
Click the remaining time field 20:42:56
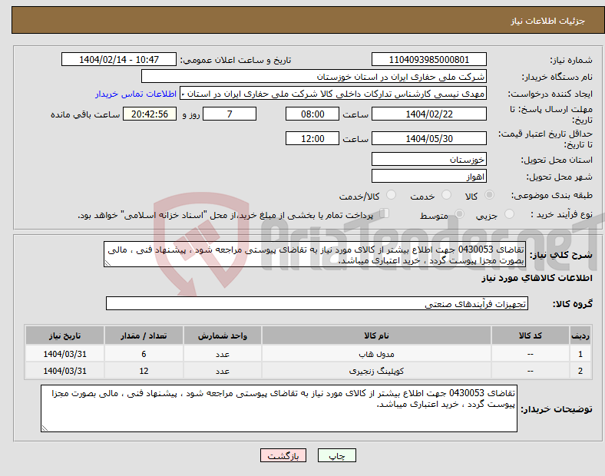pos(150,114)
